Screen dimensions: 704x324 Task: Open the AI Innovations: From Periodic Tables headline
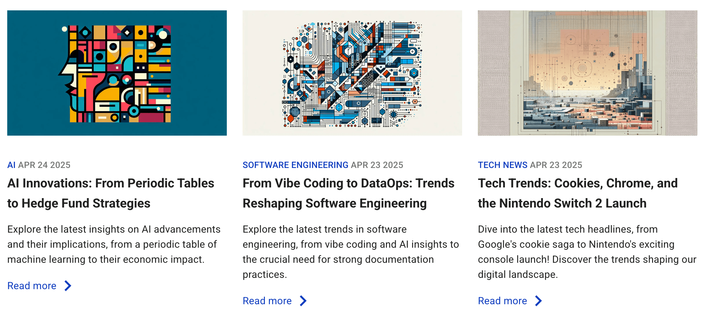(x=111, y=193)
